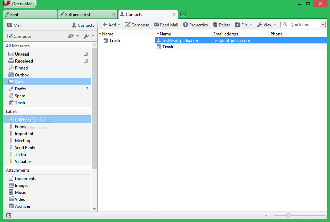
Task: Select the Important label
Action: click(47, 134)
